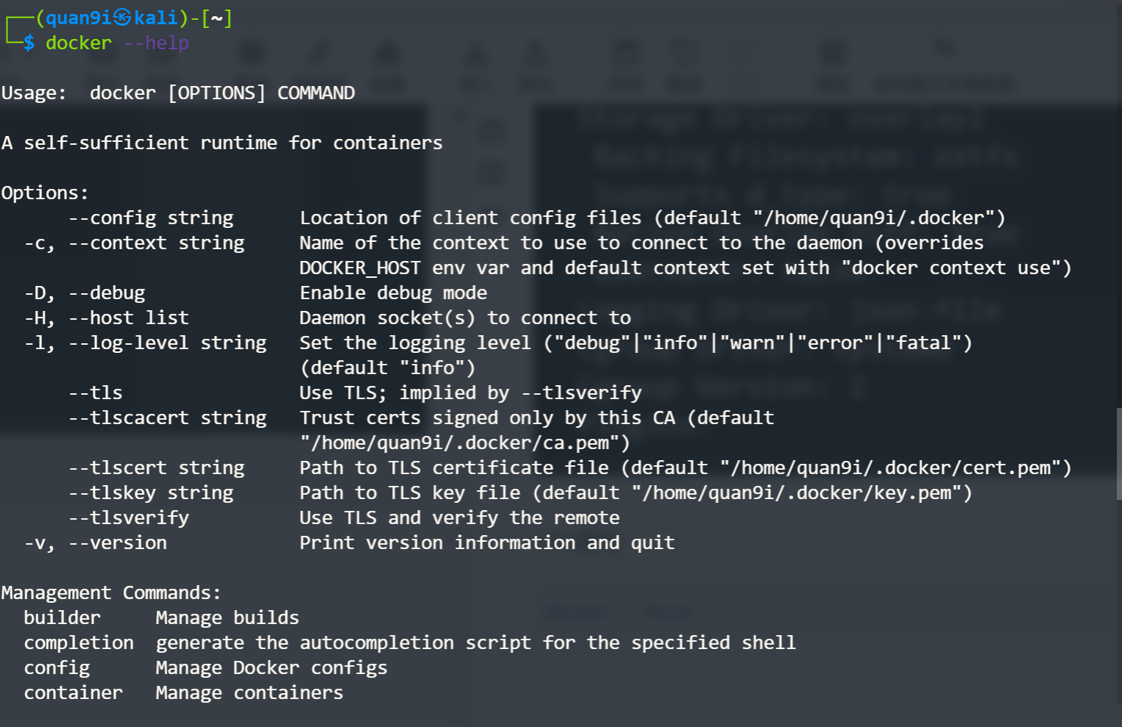Click the "--tlscert string" option
The height and width of the screenshot is (727, 1122).
[x=156, y=468]
